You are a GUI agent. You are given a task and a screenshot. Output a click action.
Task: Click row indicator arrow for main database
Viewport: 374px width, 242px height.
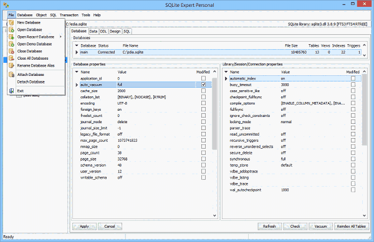pos(77,52)
